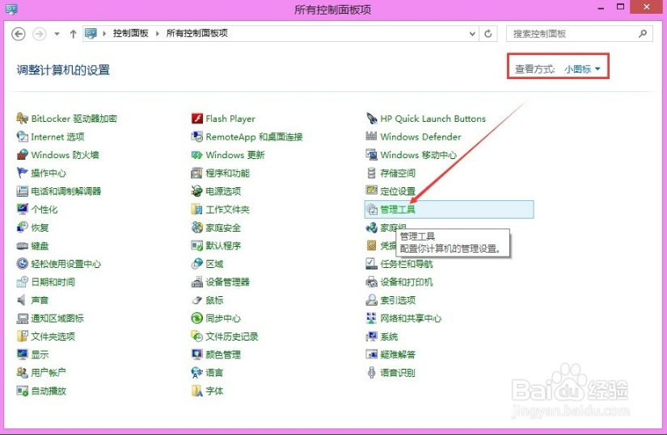Go up one folder level
The width and height of the screenshot is (667, 435).
tap(74, 34)
